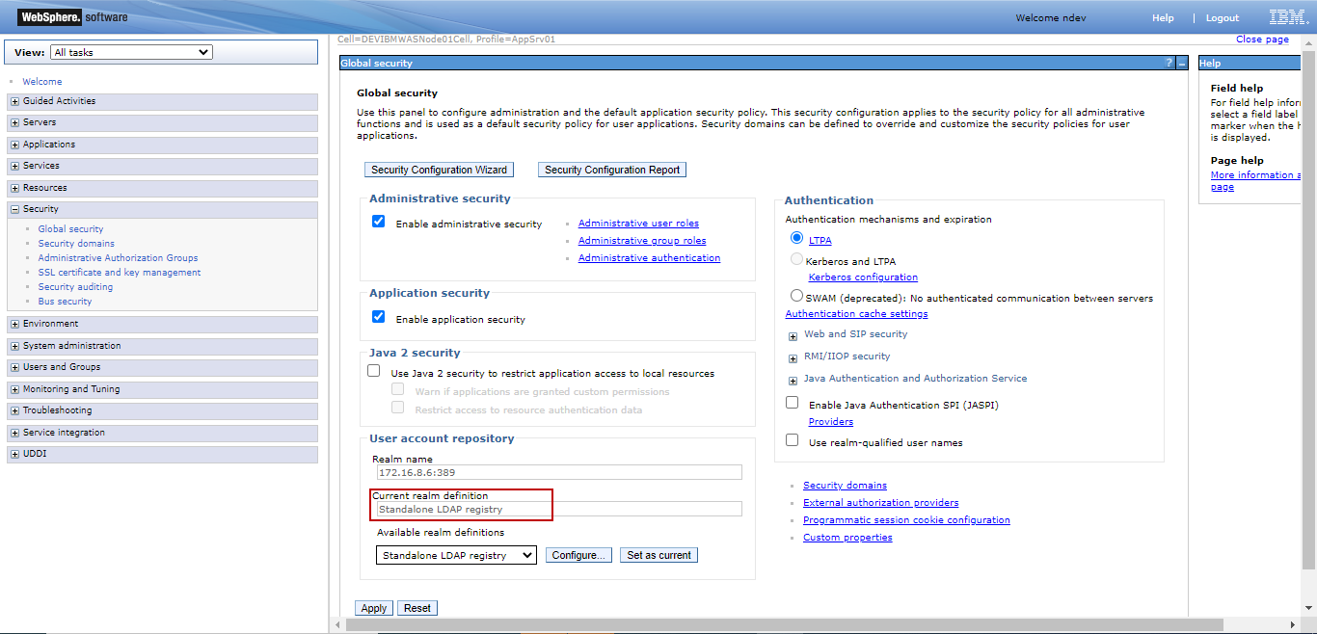Open Security domains link below the Authentication box
Image resolution: width=1317 pixels, height=634 pixels.
[845, 486]
